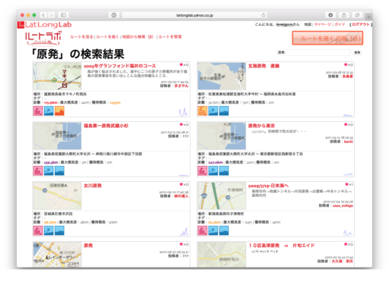Open the 玄海原発 直線 route title

(x=264, y=66)
